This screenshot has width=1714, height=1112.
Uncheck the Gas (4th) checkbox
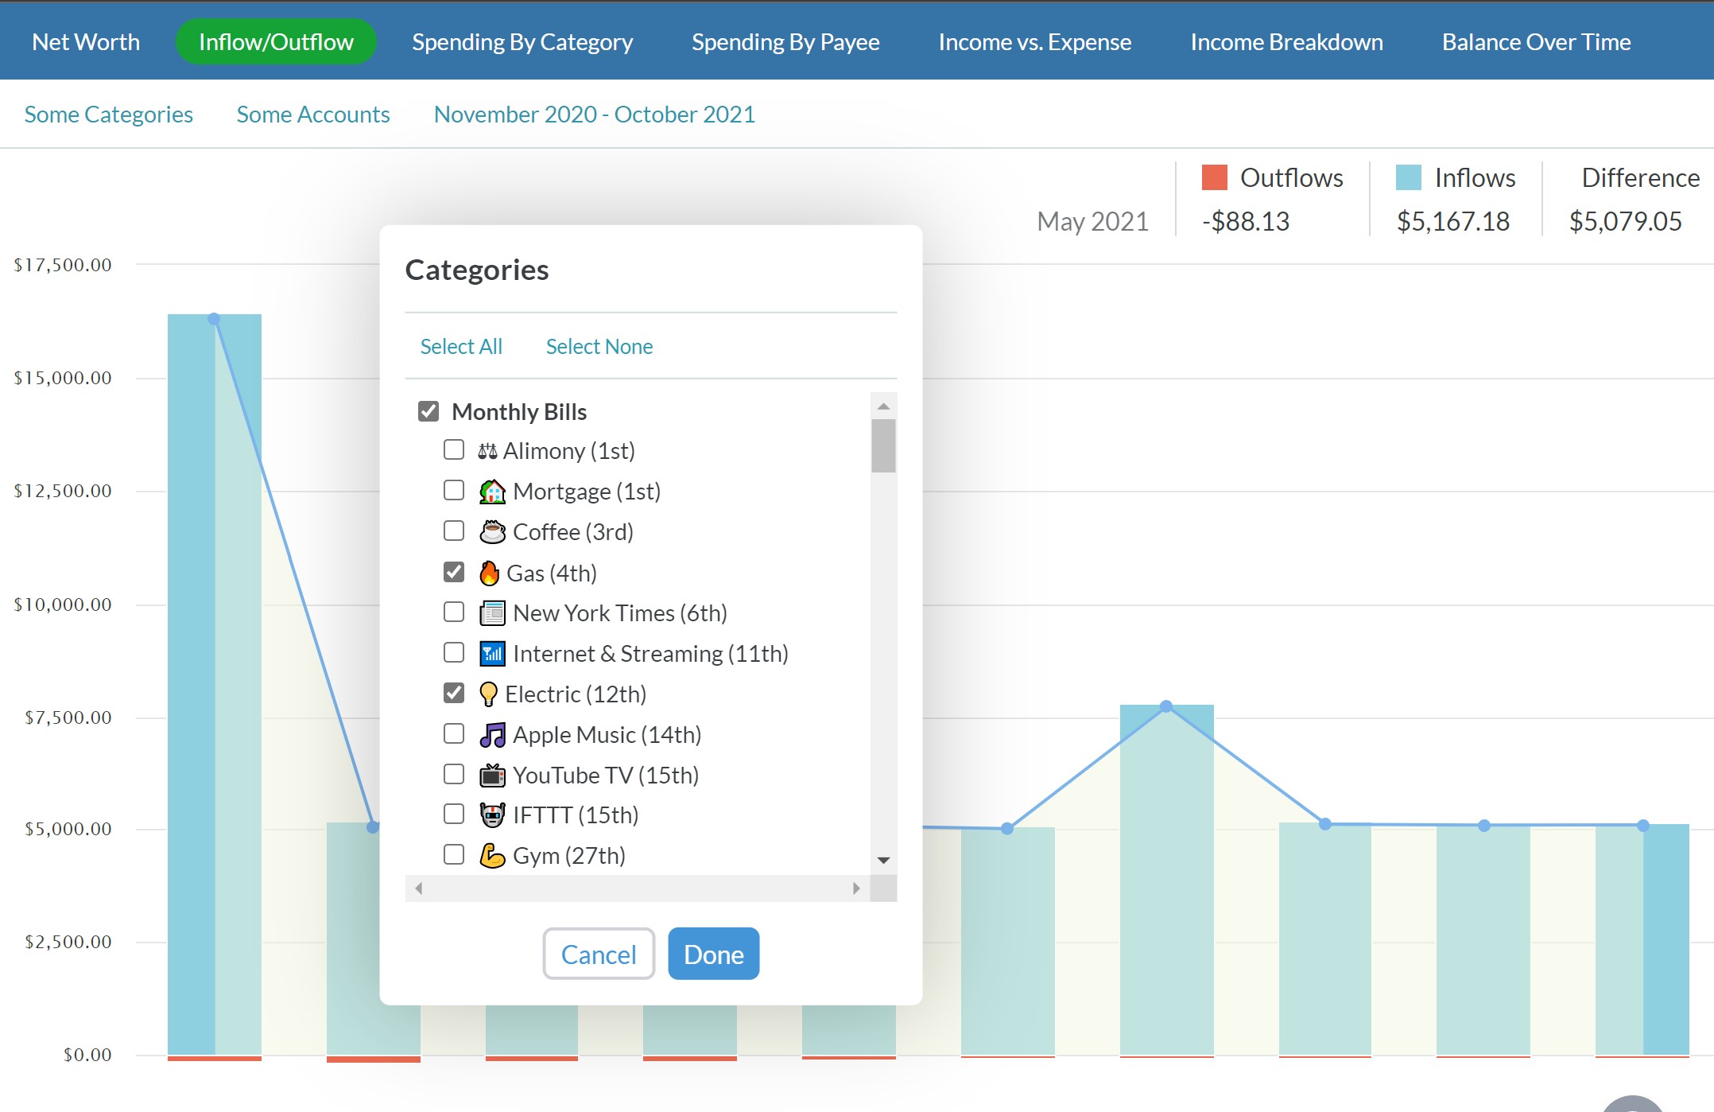454,572
